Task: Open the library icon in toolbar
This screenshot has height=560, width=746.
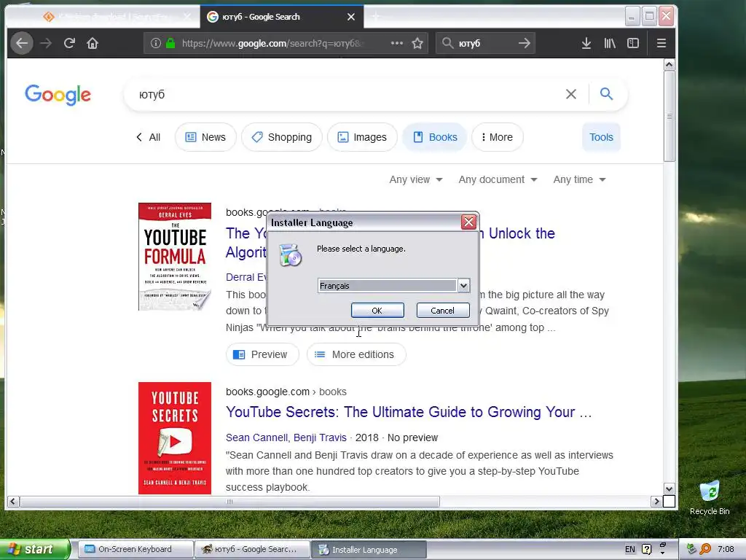Action: [x=610, y=43]
